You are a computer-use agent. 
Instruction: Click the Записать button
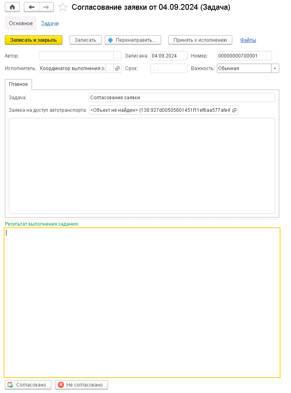[x=85, y=40]
